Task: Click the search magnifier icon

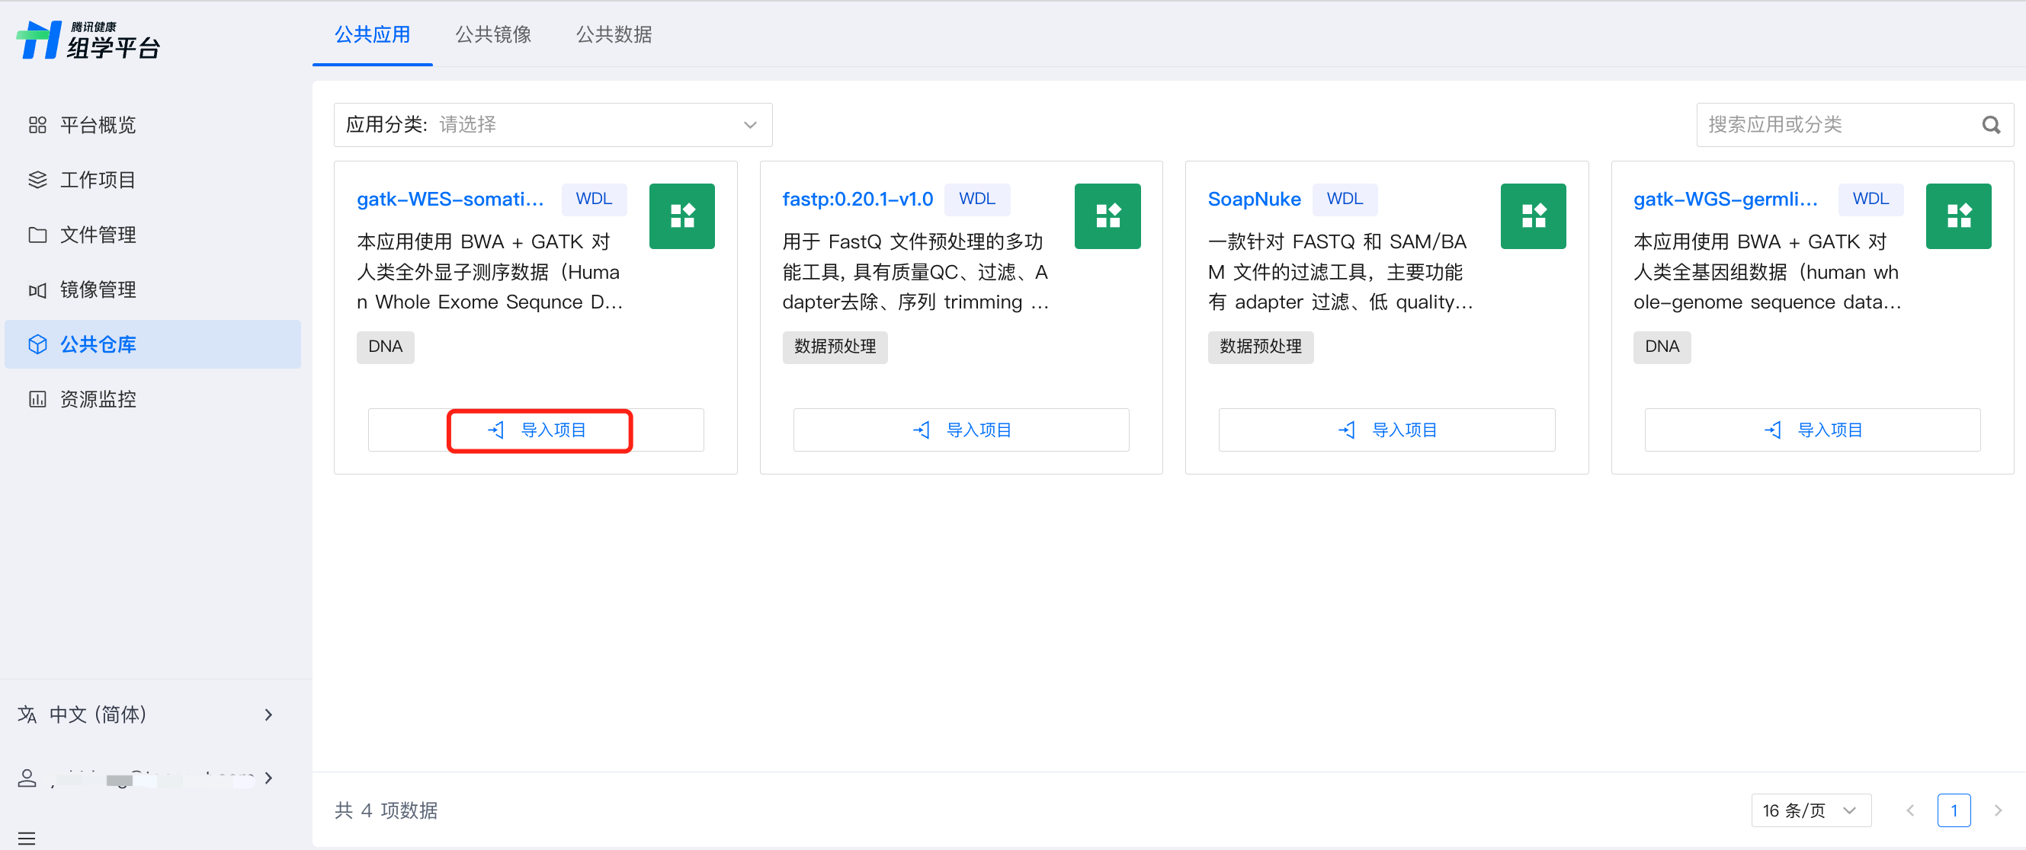Action: pyautogui.click(x=1991, y=125)
